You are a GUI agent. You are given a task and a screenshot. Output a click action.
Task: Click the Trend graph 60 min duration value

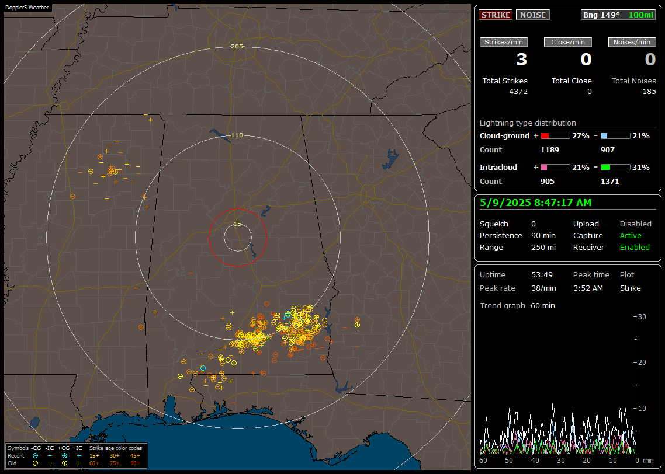coord(543,306)
